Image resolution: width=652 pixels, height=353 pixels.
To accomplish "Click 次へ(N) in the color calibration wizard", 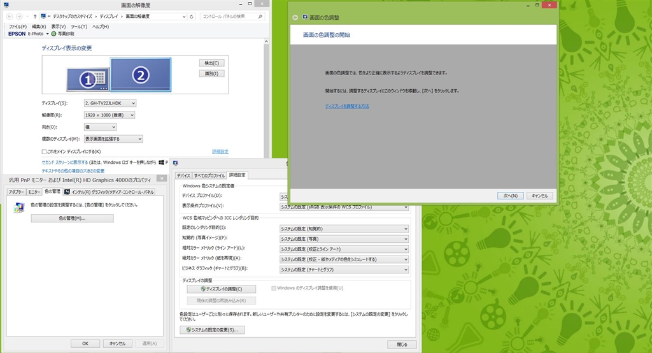I will click(x=510, y=196).
